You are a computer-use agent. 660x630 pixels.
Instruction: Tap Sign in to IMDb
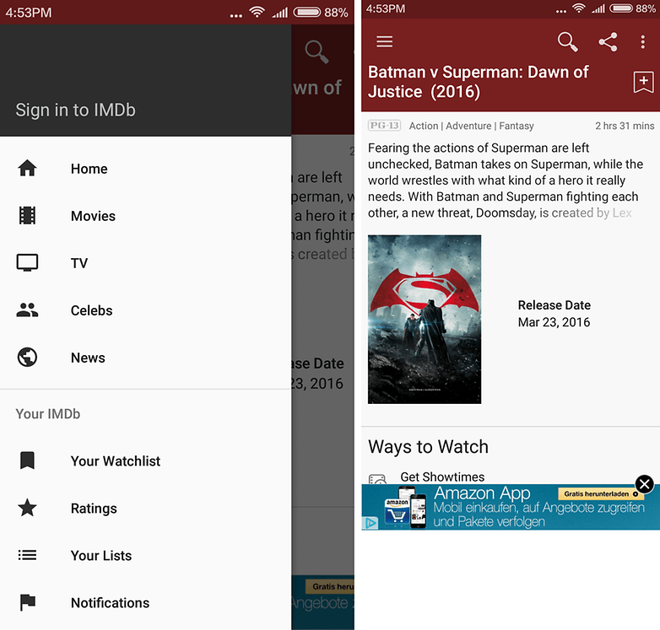(x=76, y=110)
